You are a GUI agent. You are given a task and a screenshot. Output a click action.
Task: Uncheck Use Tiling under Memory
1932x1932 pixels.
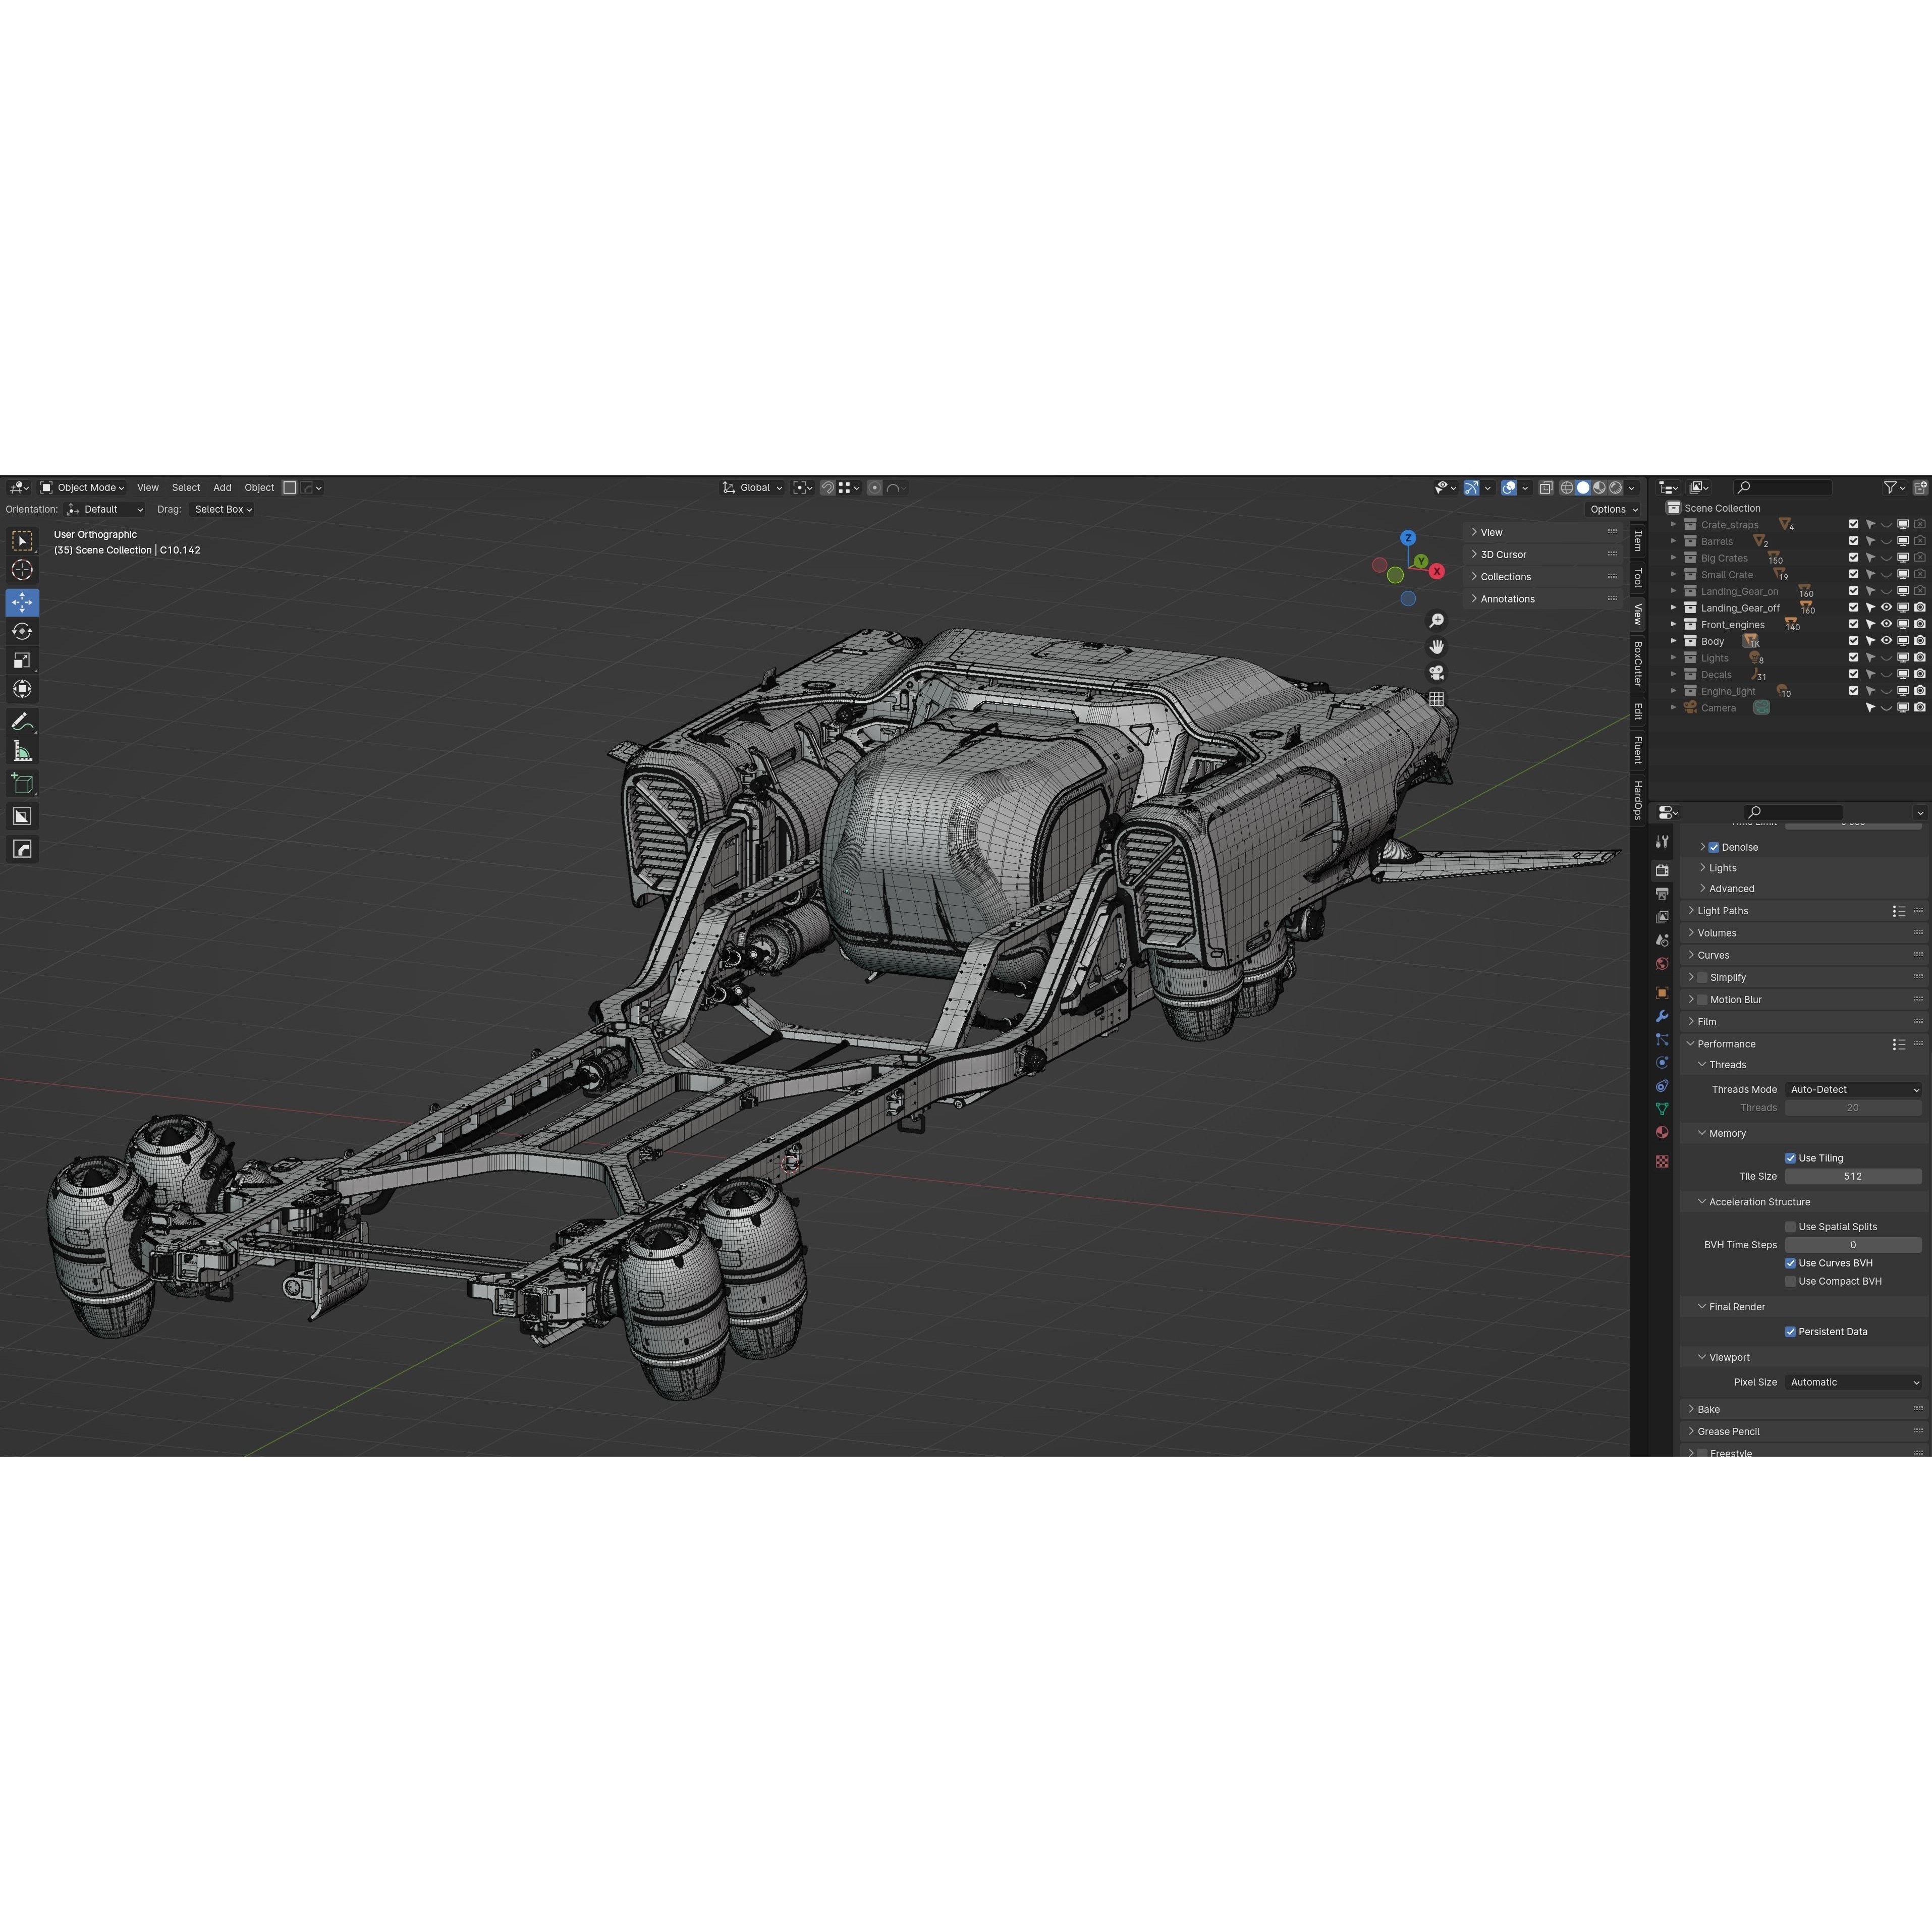[1791, 1157]
